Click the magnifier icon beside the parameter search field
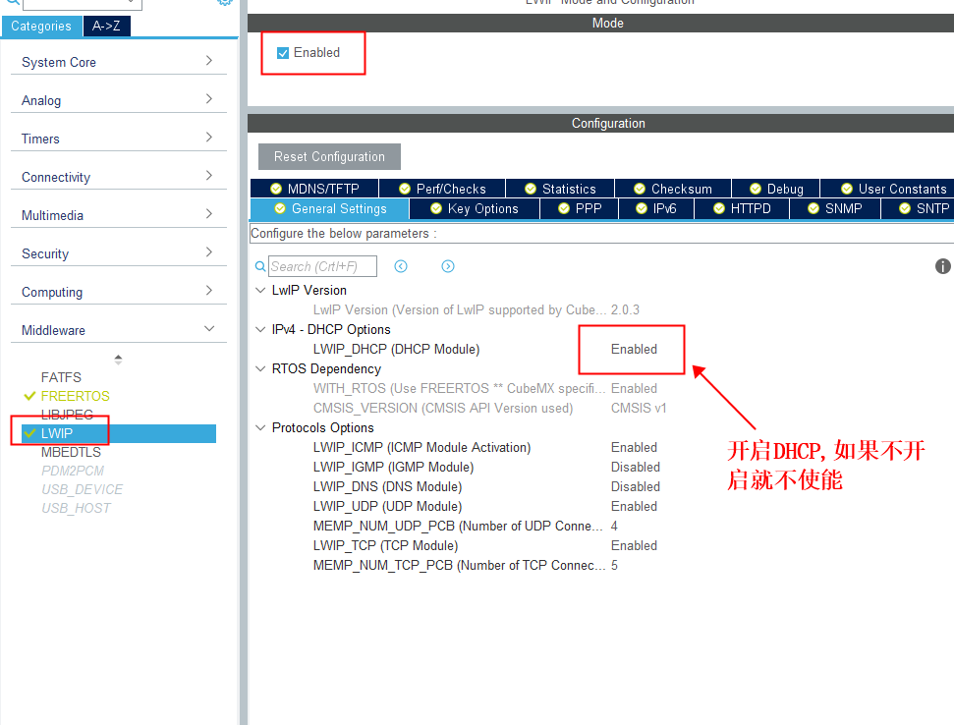 click(x=257, y=266)
